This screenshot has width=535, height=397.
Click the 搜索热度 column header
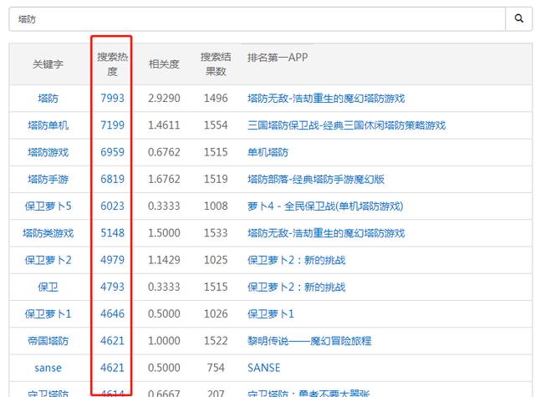click(112, 64)
